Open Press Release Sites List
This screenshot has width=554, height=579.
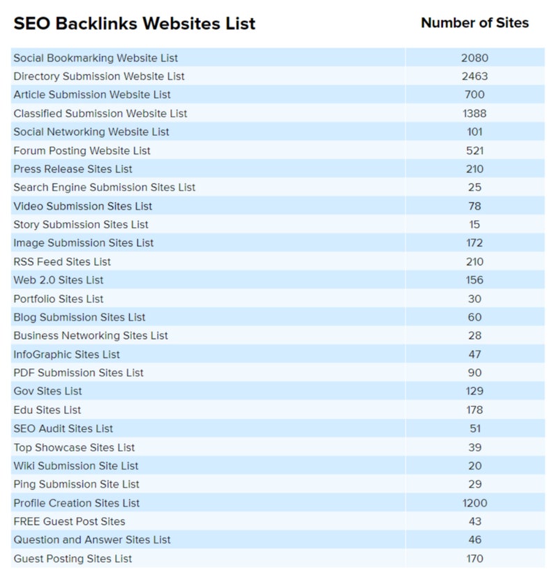click(x=73, y=169)
